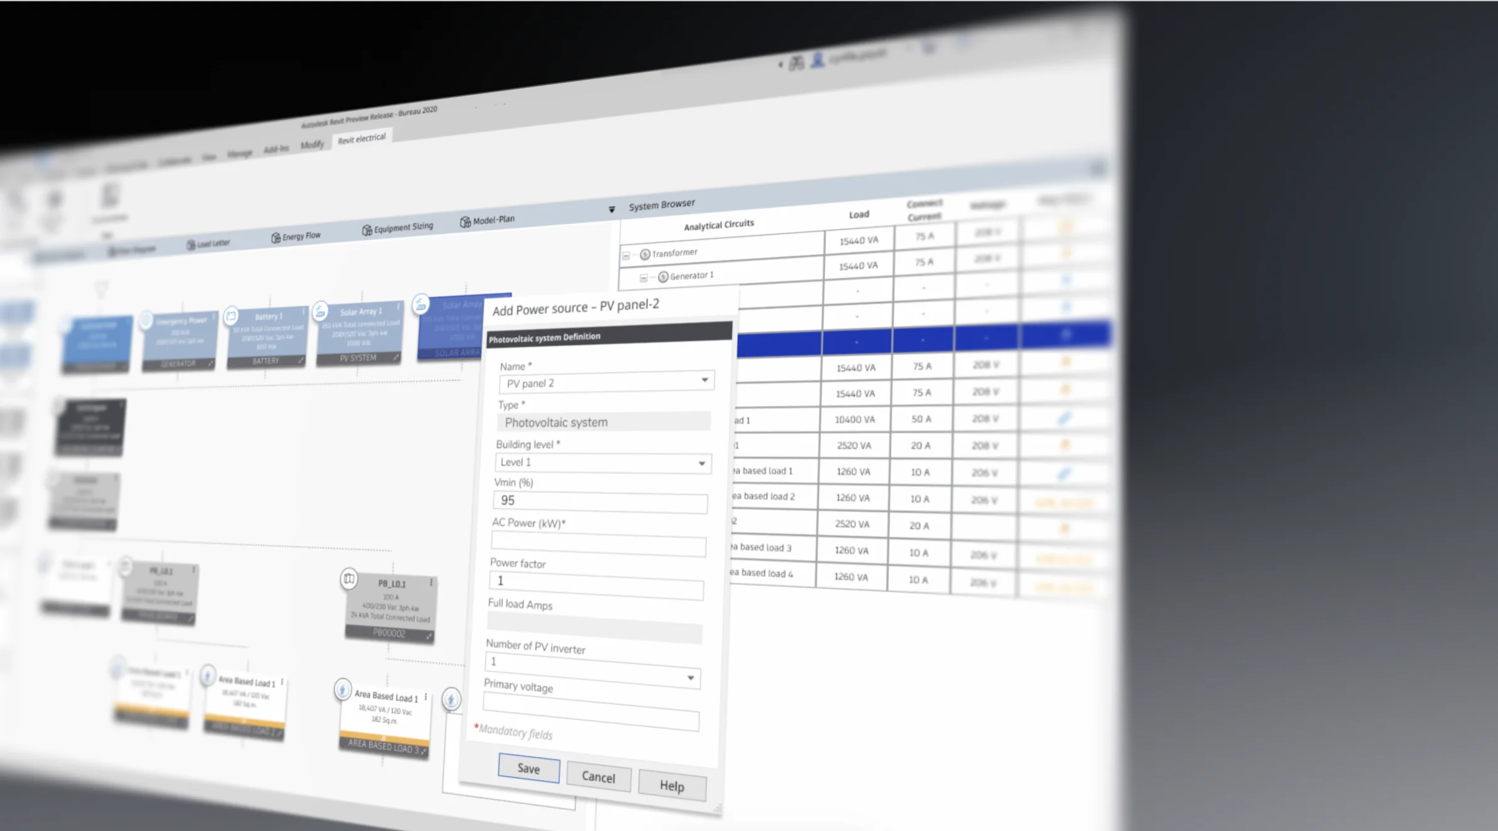Click the Solar Array 1 card's solar icon
Screen dimensions: 1498x831
[320, 311]
